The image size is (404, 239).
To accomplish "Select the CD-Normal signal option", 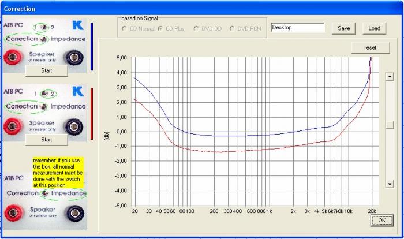I will point(125,28).
